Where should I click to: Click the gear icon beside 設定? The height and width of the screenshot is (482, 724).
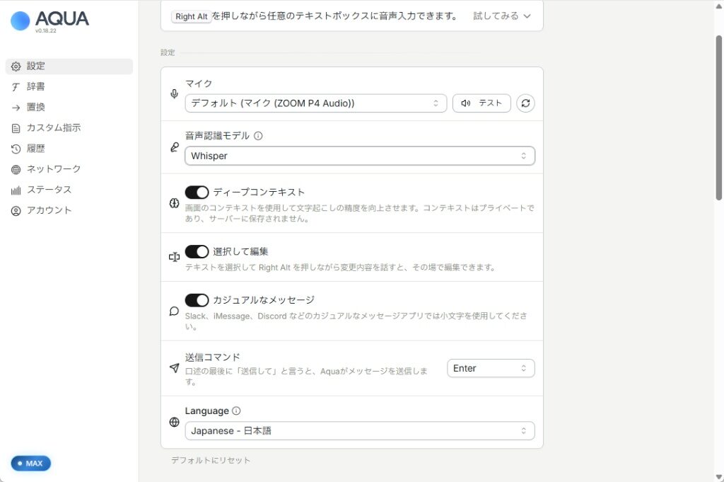click(16, 67)
